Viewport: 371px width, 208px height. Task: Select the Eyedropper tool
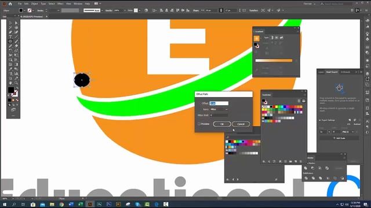tap(10, 69)
